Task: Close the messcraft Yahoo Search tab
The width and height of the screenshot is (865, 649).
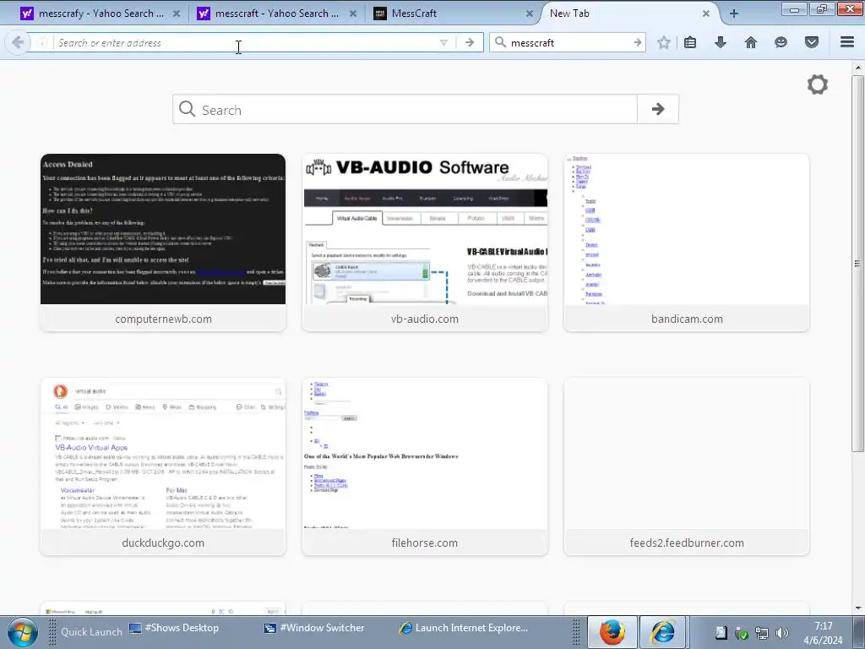Action: pyautogui.click(x=353, y=14)
